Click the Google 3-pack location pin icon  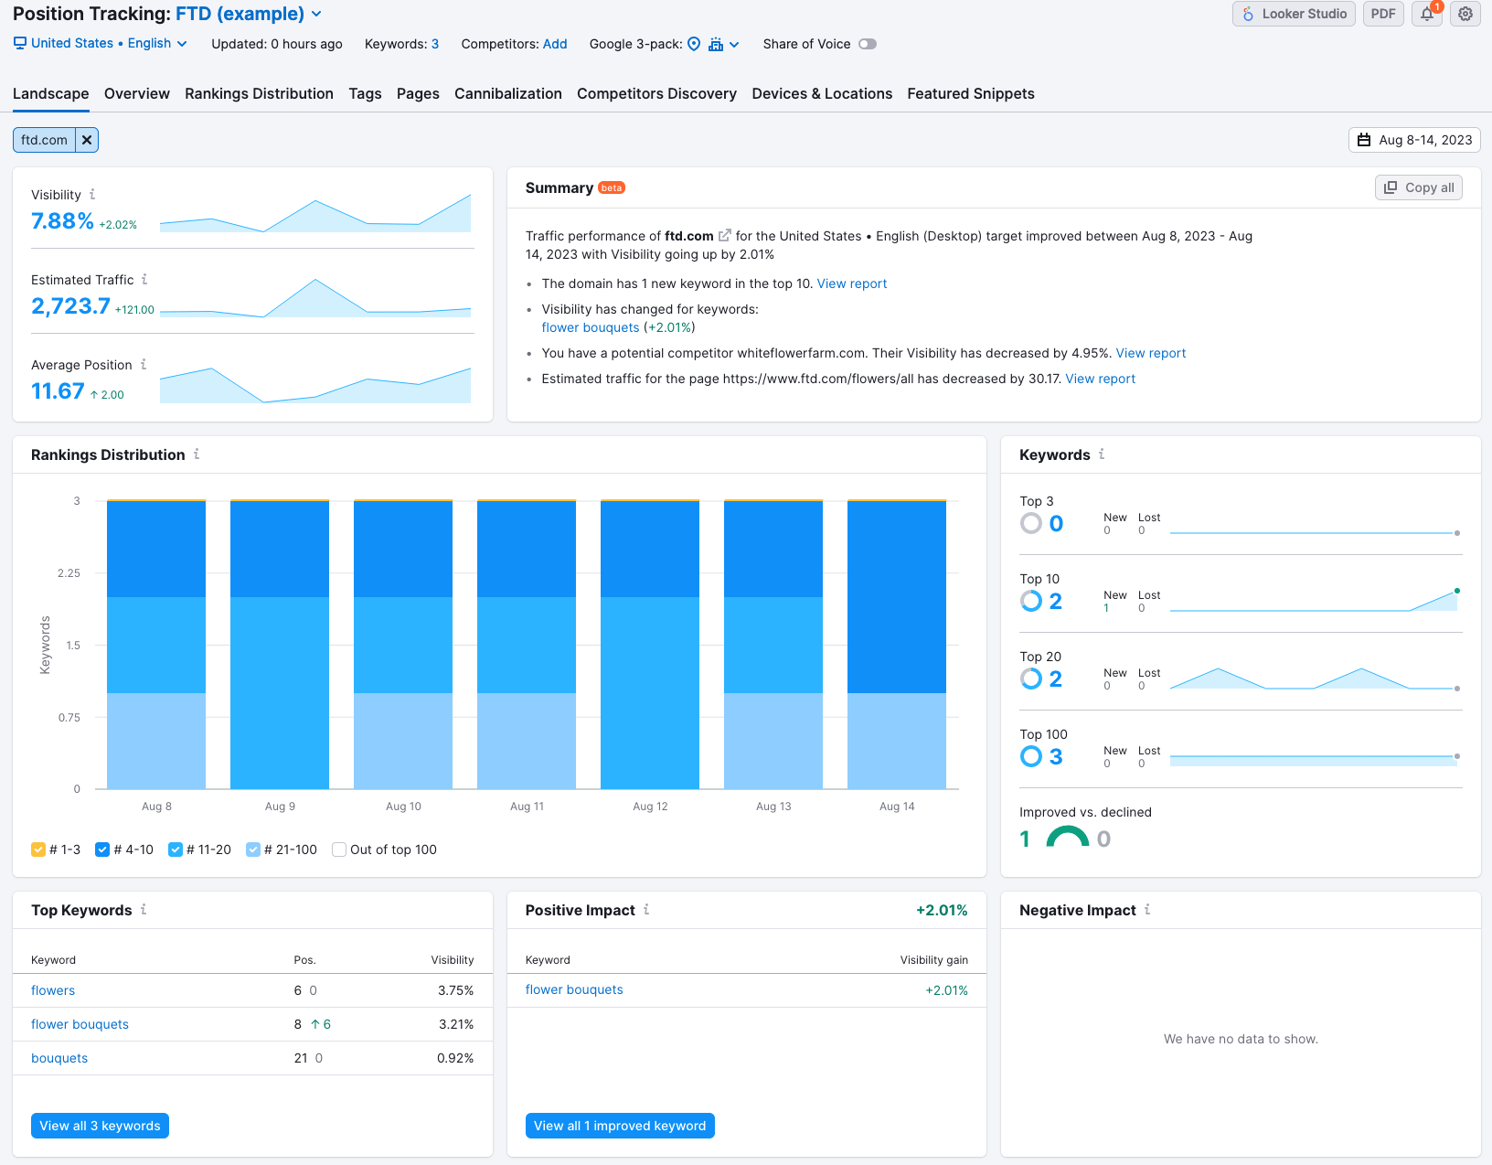(694, 44)
